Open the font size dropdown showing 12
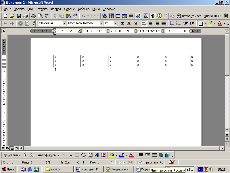 click(x=115, y=23)
